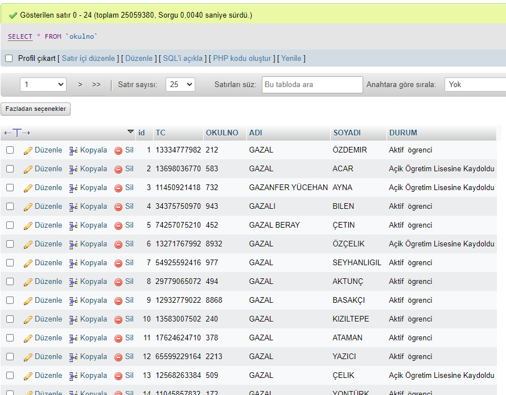Click the copy icon in ACAR row
506x395 pixels.
[x=73, y=169]
